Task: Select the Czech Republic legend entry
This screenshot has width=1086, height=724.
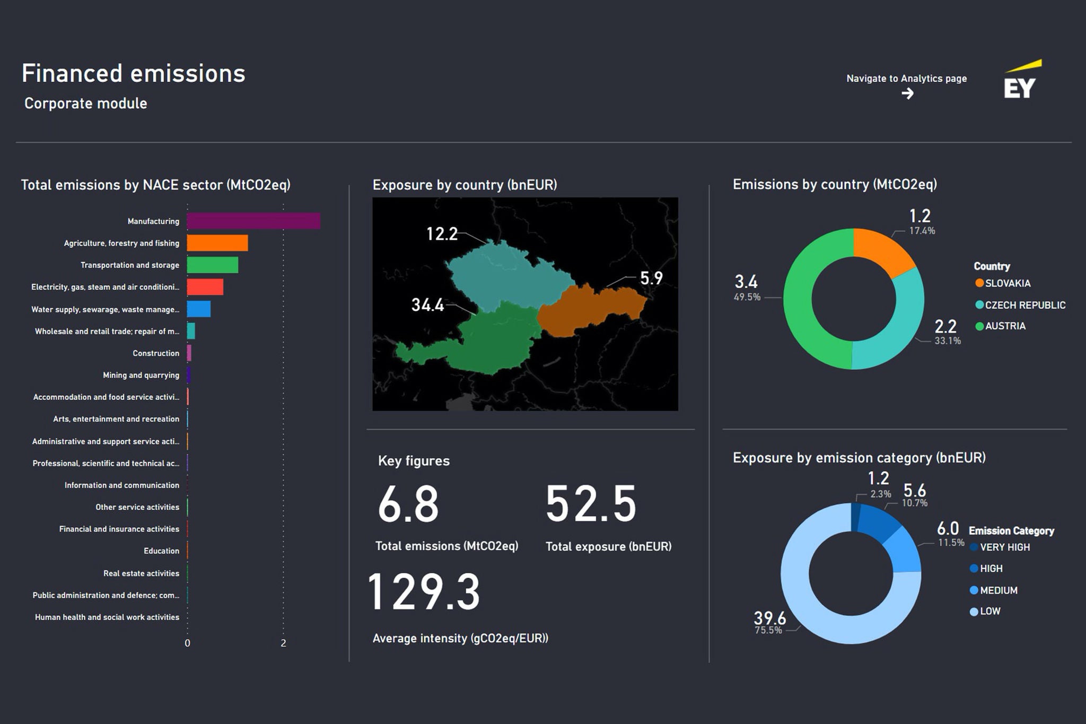Action: [1024, 305]
